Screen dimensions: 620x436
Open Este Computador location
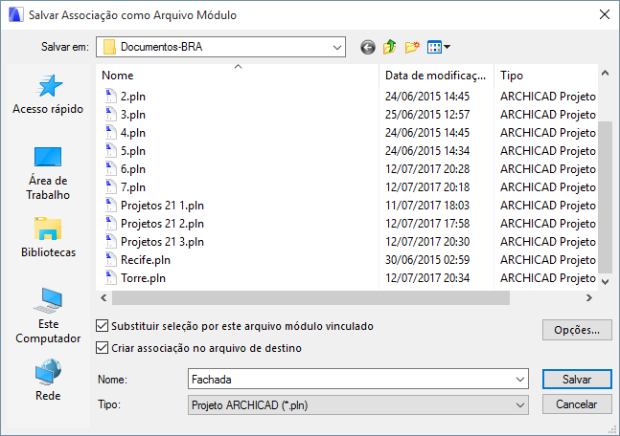(48, 316)
